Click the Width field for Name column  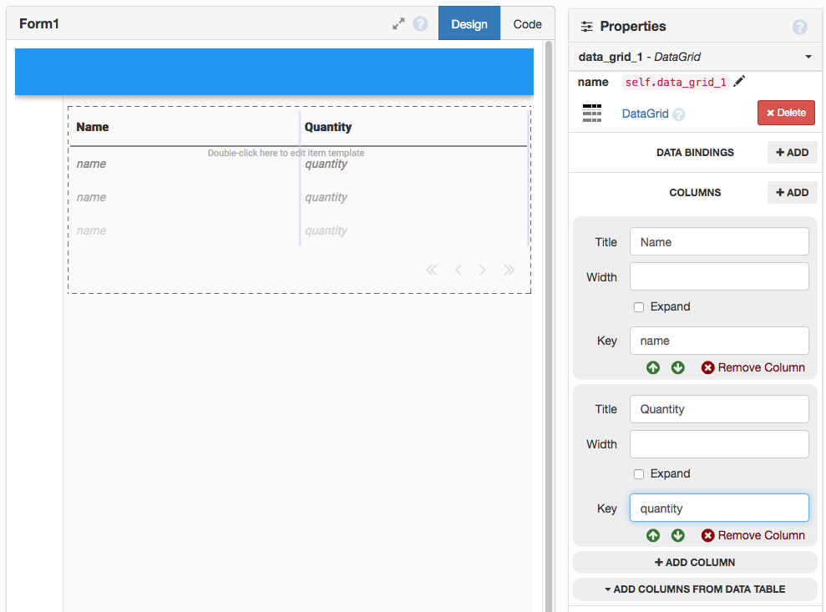[719, 276]
